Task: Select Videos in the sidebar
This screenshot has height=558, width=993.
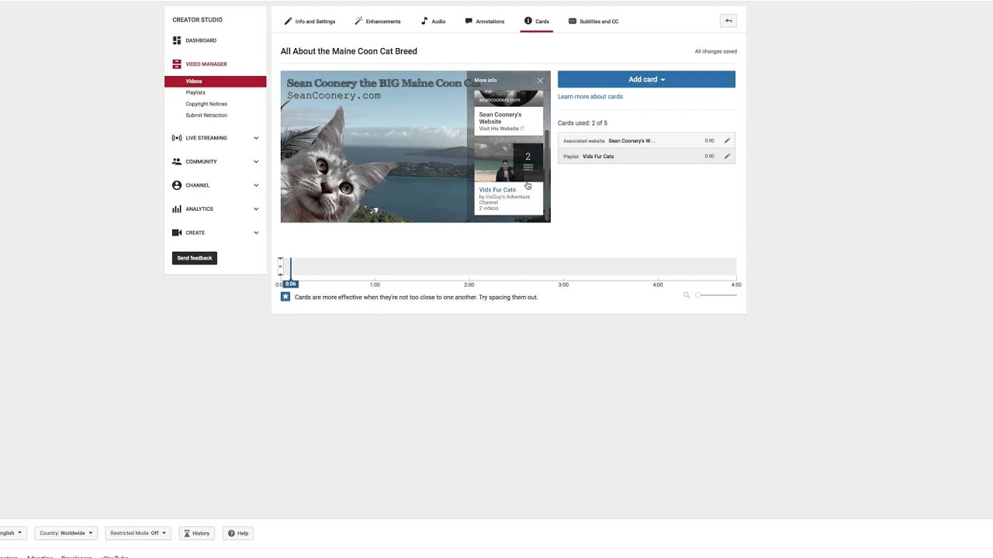Action: click(x=216, y=81)
